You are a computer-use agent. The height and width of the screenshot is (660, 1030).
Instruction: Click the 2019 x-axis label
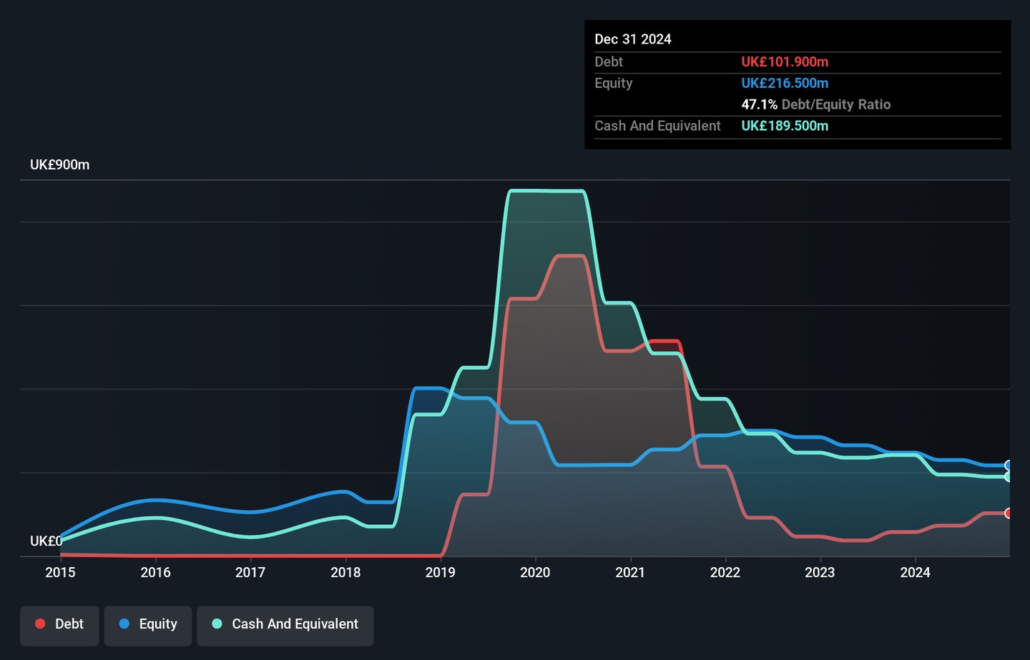[440, 573]
